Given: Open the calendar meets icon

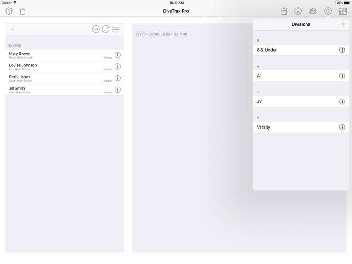Looking at the screenshot, I should [x=343, y=11].
